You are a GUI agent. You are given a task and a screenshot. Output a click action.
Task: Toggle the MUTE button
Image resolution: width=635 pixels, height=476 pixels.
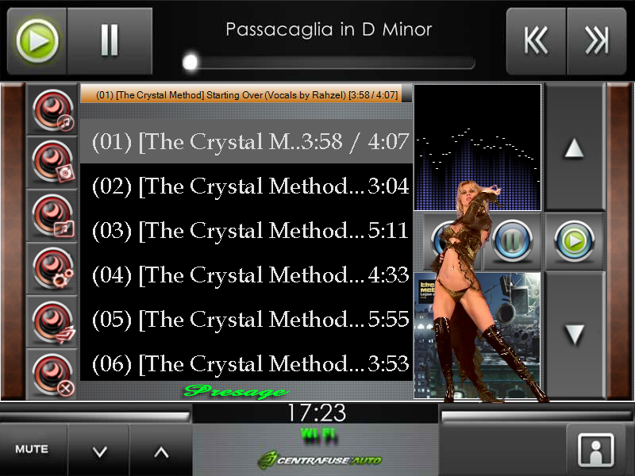32,449
